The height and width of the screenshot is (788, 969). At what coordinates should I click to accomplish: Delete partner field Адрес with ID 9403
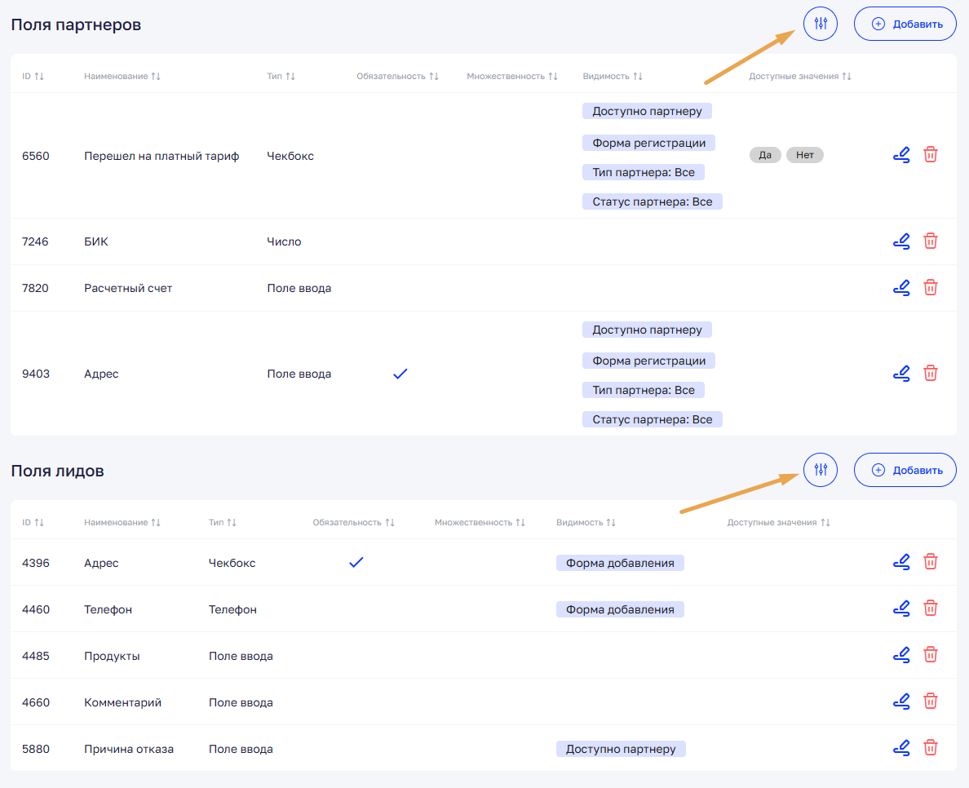coord(930,374)
